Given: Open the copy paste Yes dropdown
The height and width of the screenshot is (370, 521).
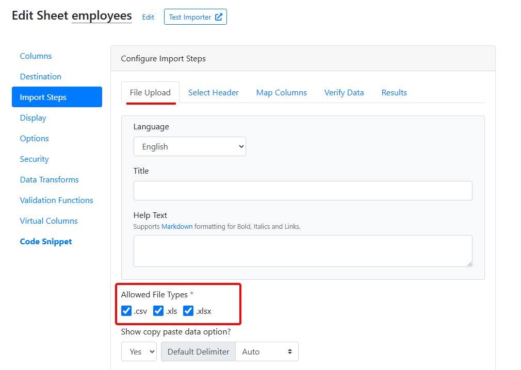Looking at the screenshot, I should click(139, 351).
